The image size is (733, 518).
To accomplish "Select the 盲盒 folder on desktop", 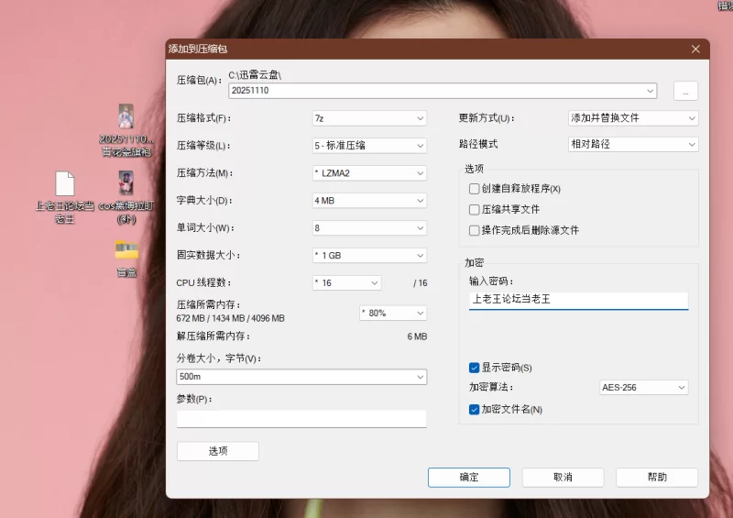I will pos(126,250).
